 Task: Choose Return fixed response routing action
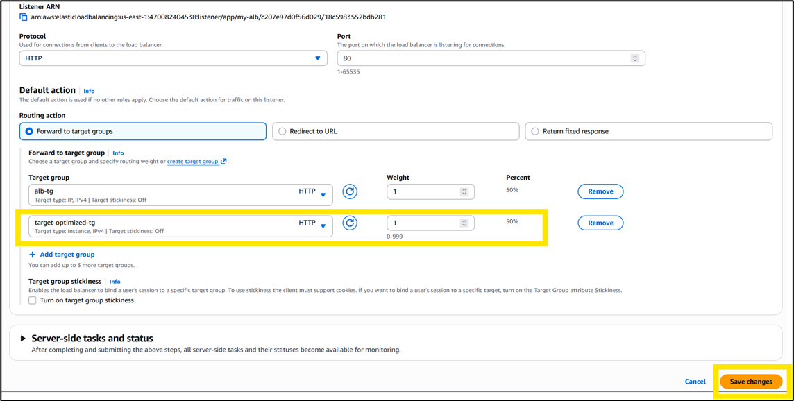coord(535,131)
